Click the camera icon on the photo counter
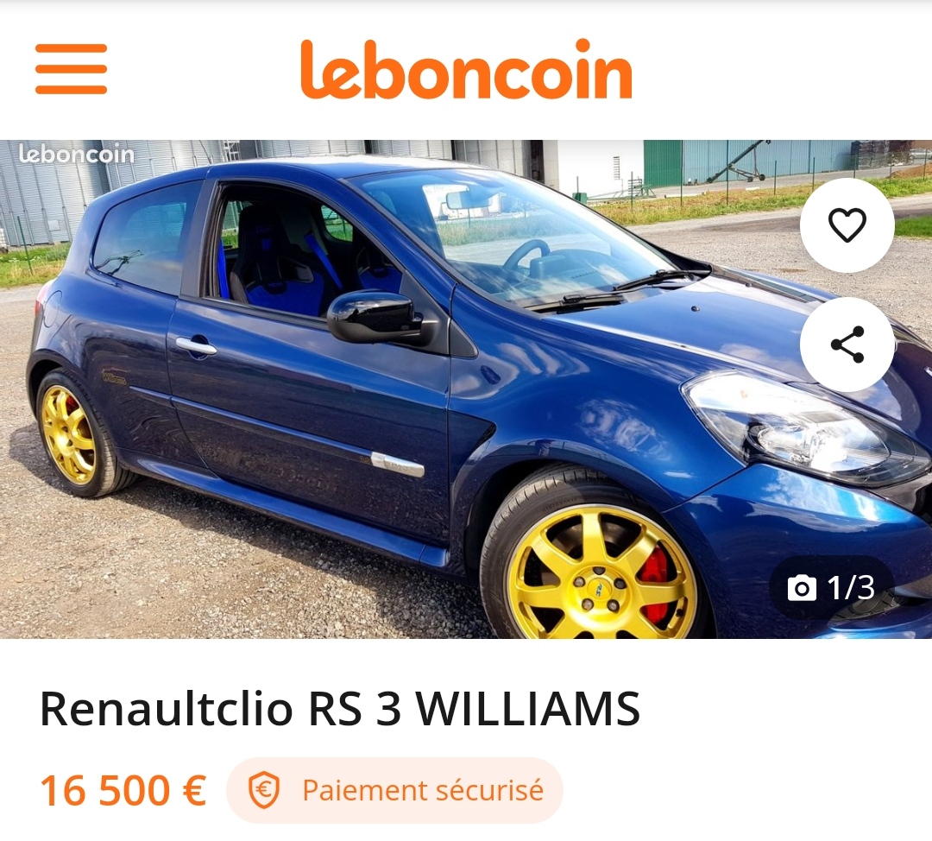The image size is (932, 841). tap(802, 588)
